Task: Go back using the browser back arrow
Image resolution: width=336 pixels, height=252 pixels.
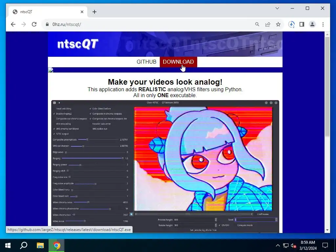Action: pos(13,24)
